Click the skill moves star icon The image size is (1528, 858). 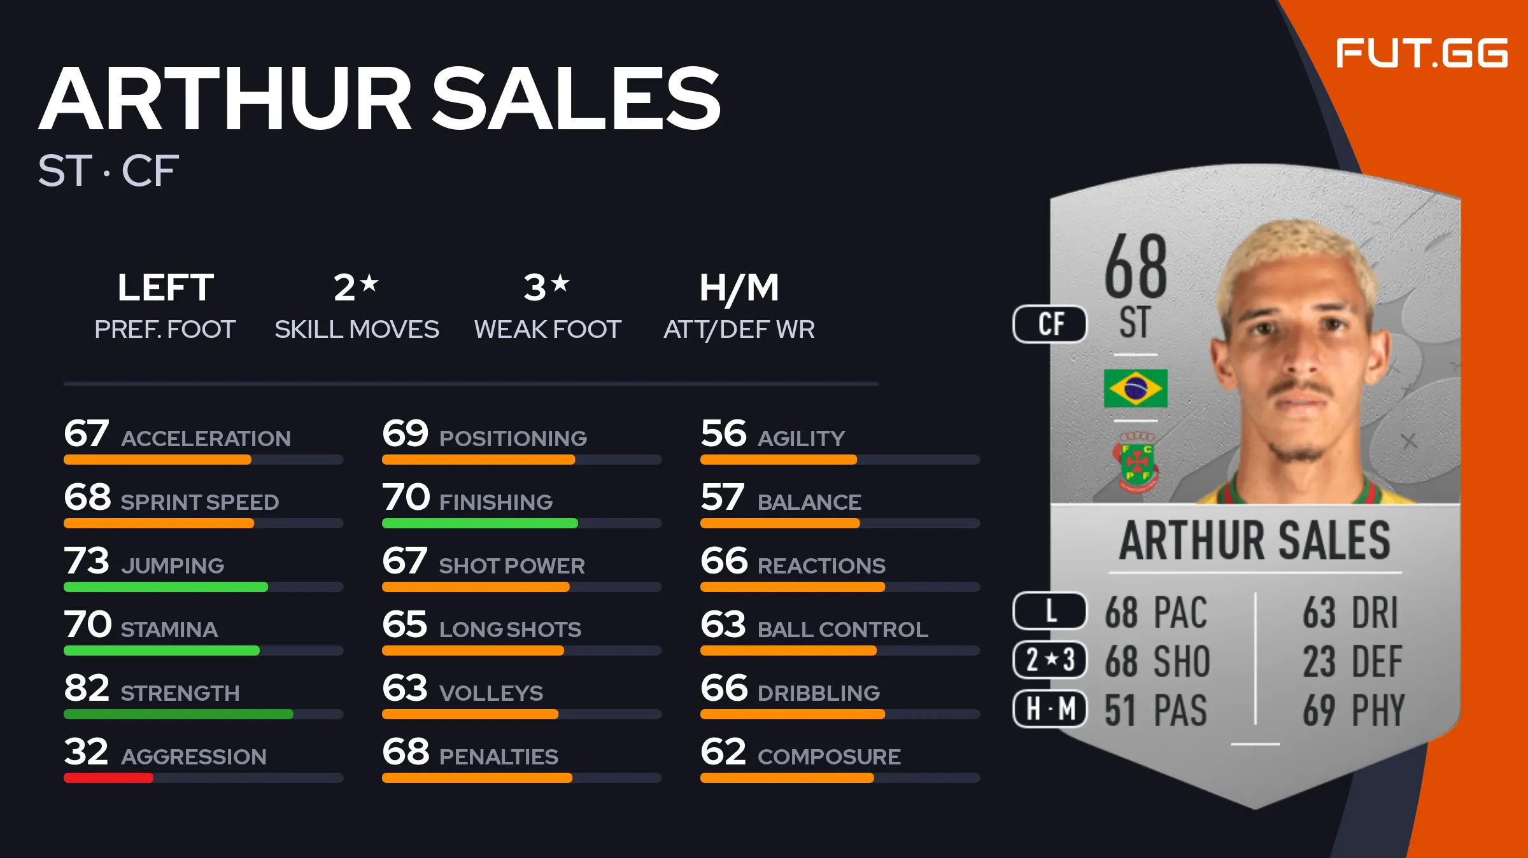click(369, 283)
